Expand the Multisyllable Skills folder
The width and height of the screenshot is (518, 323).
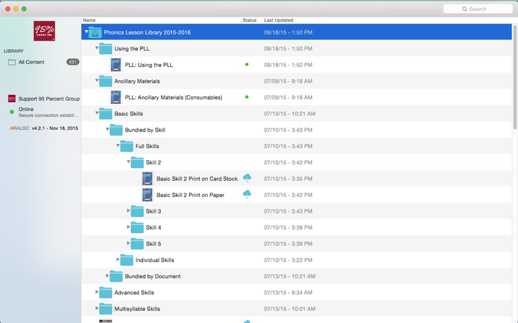click(96, 308)
